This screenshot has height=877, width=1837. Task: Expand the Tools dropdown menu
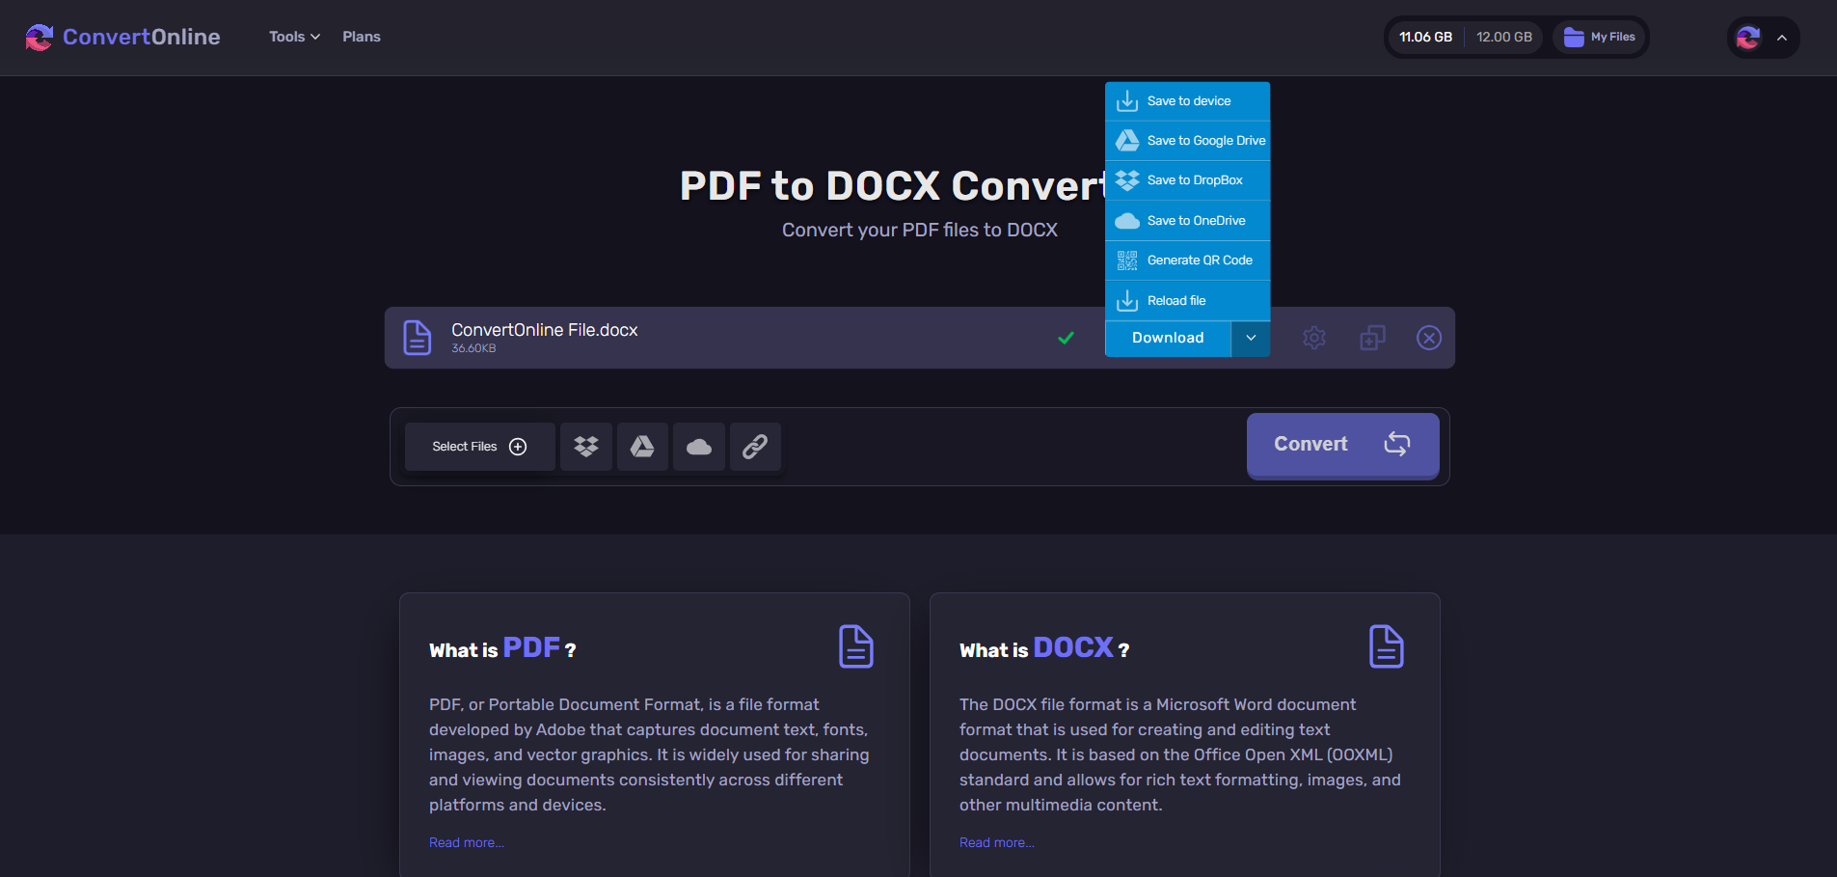294,37
